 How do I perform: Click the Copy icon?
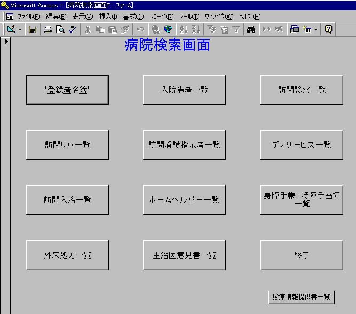(100, 29)
